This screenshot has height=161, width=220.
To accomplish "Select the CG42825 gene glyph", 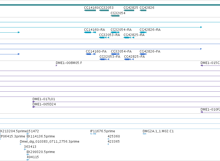I will pyautogui.click(x=129, y=10).
